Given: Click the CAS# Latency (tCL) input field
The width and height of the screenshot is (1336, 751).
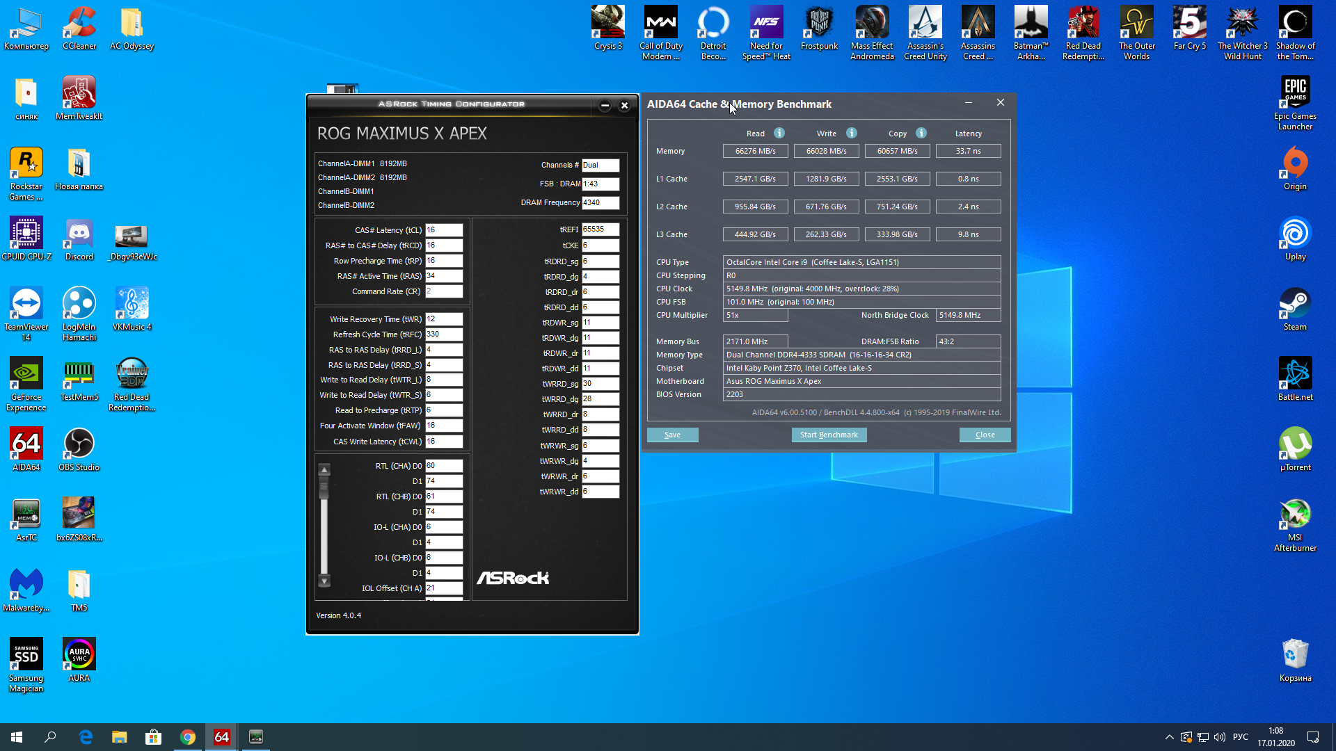Looking at the screenshot, I should [444, 230].
